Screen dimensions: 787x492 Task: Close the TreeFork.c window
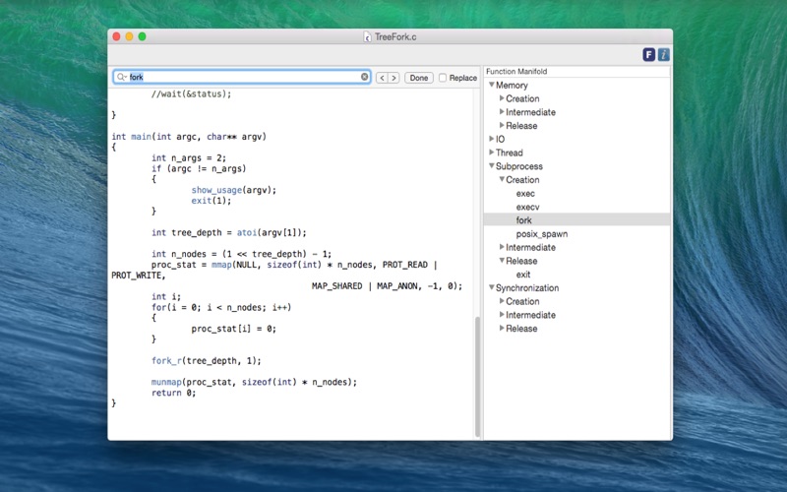116,36
